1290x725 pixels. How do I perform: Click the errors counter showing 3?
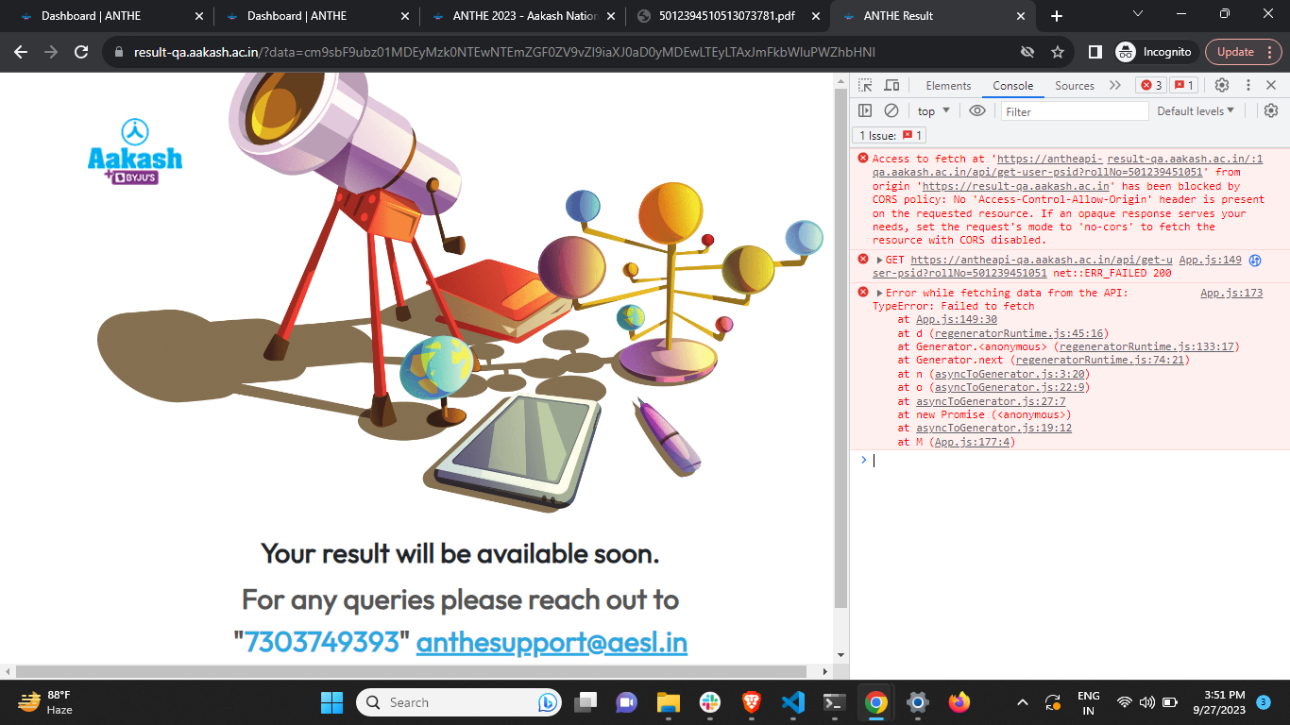pos(1150,85)
